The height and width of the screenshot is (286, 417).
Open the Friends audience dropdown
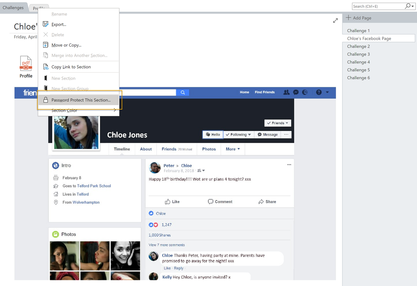pos(277,123)
